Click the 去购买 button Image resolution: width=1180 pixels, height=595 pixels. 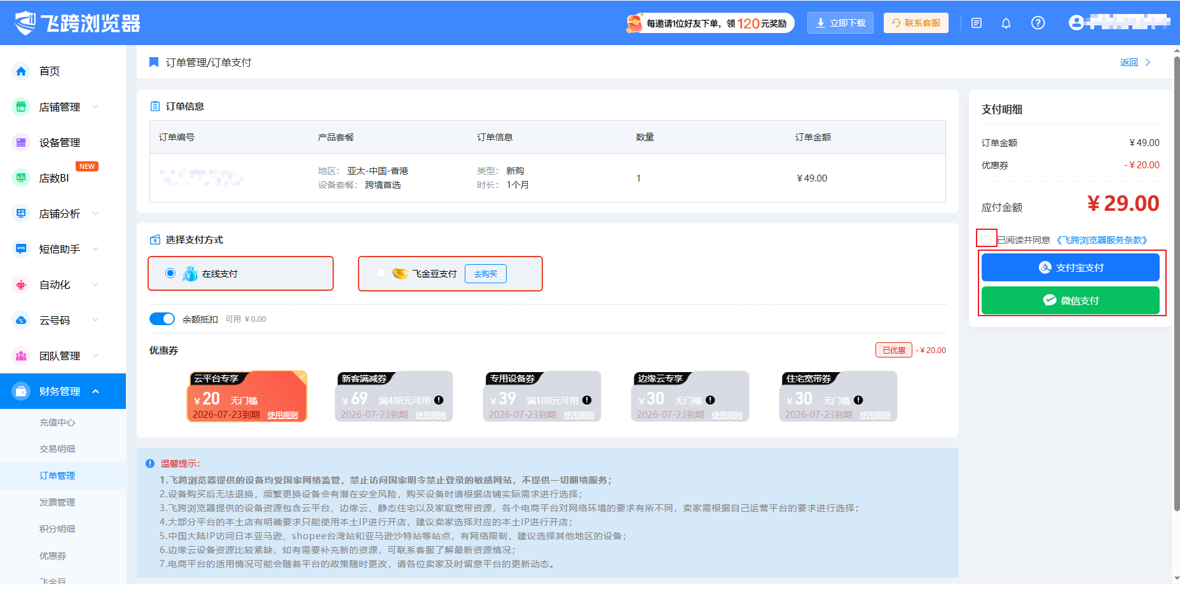(486, 274)
